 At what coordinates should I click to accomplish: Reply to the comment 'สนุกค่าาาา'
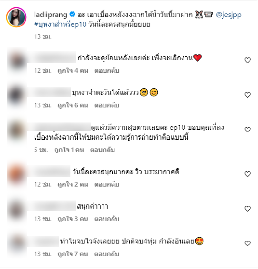(x=107, y=219)
